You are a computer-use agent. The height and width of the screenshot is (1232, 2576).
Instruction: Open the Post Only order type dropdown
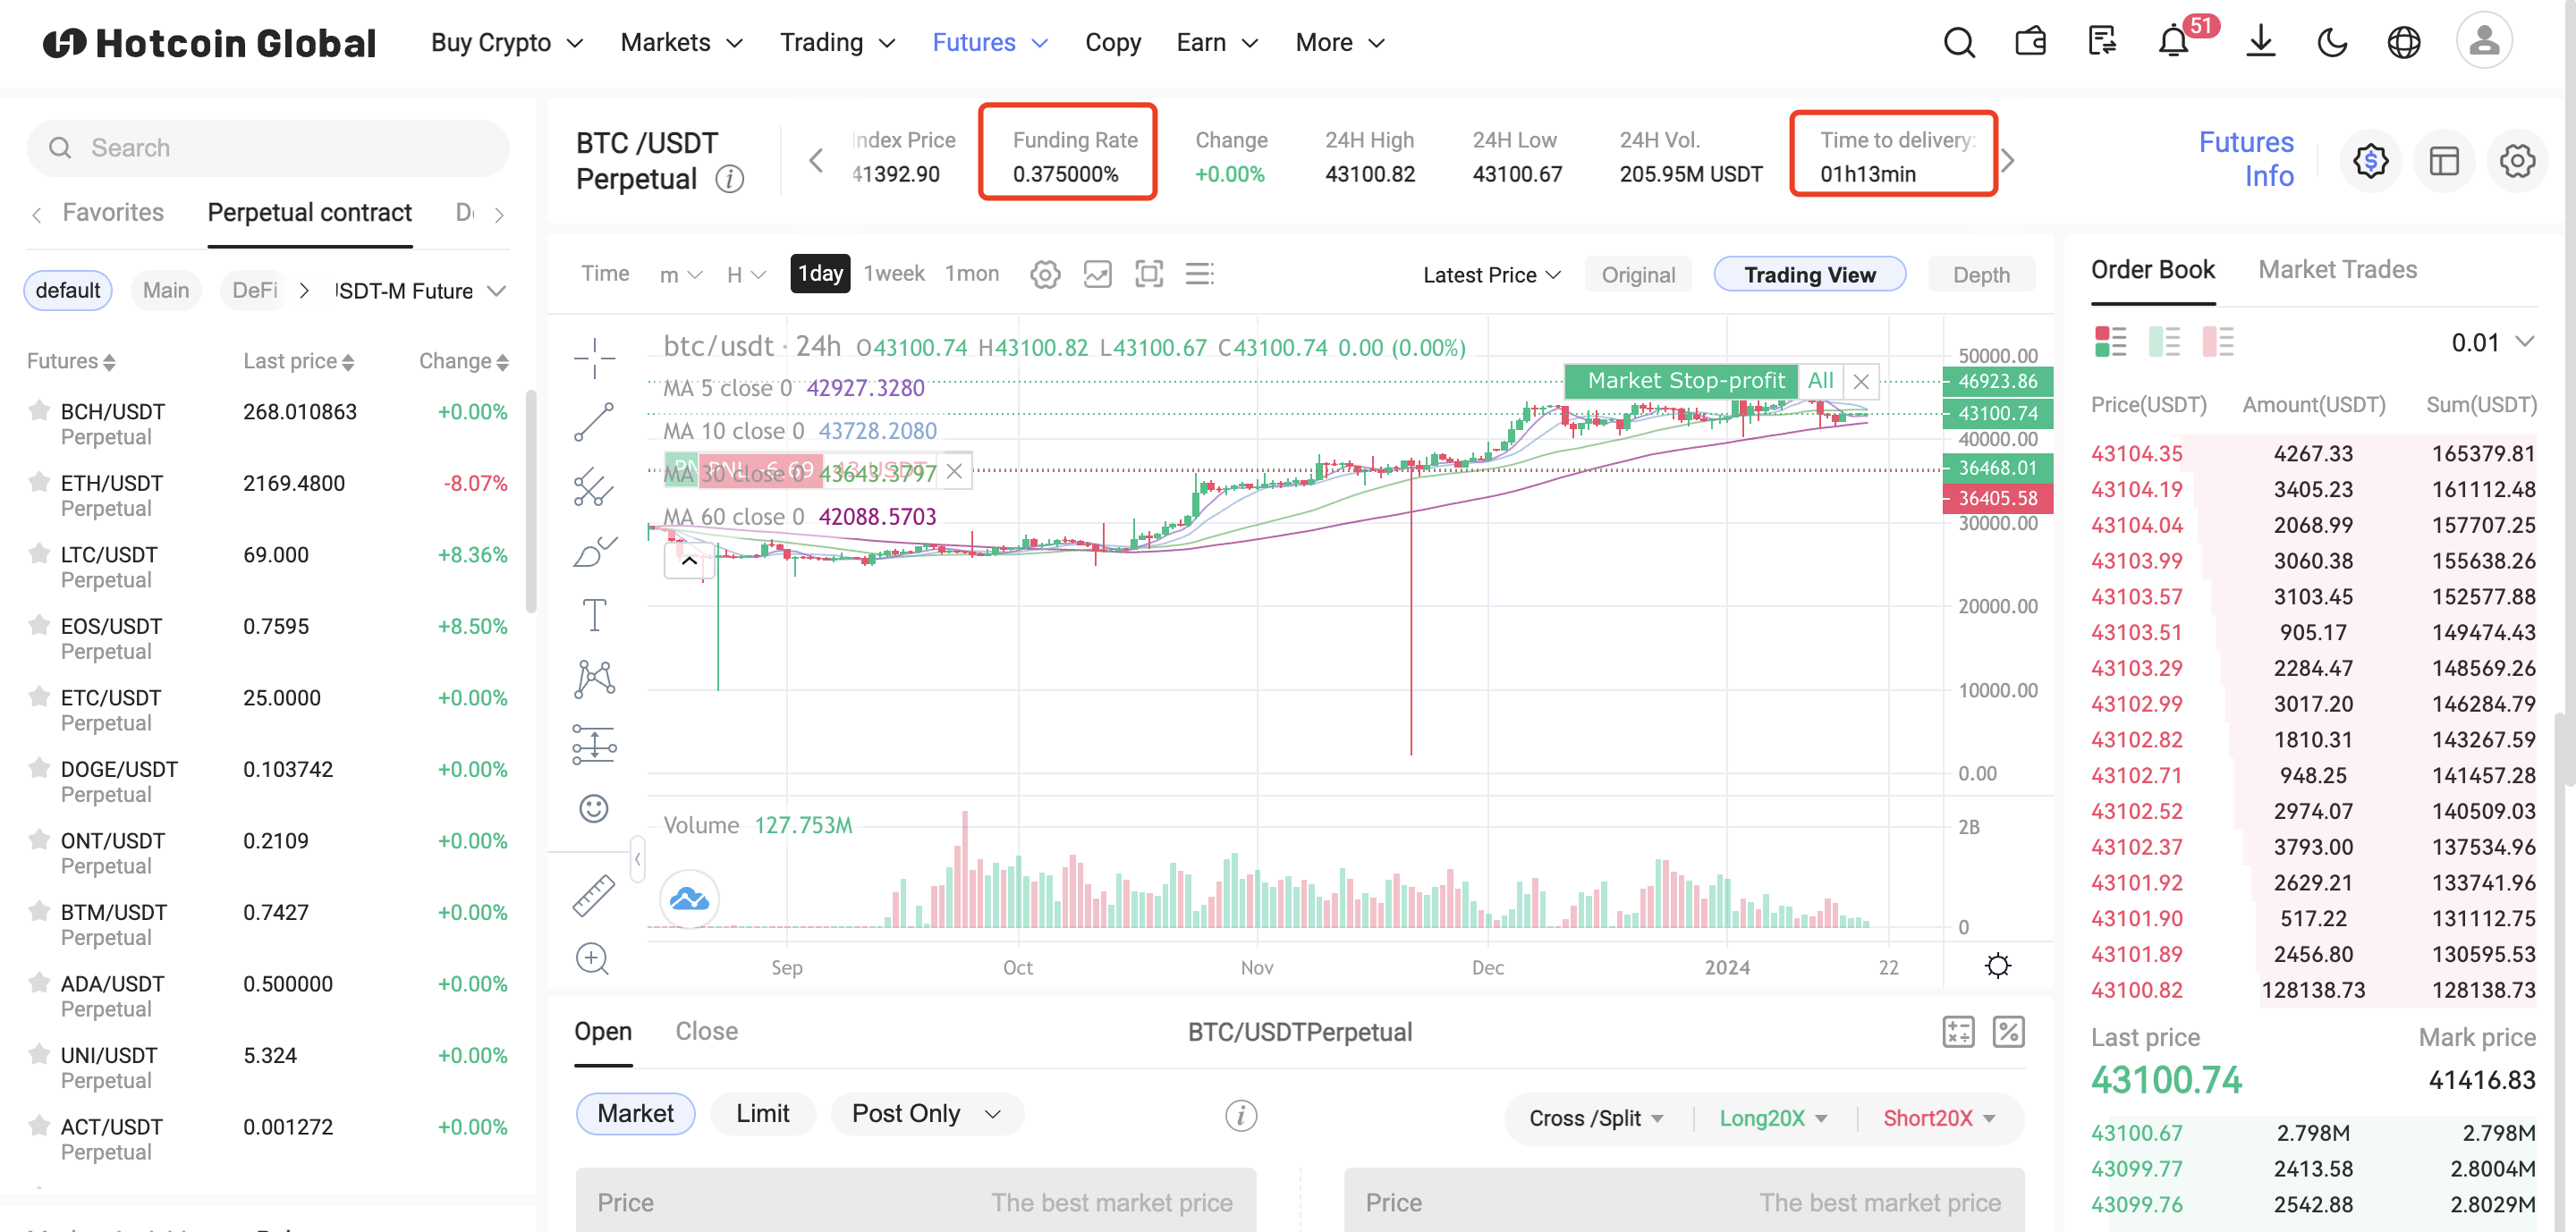point(926,1113)
